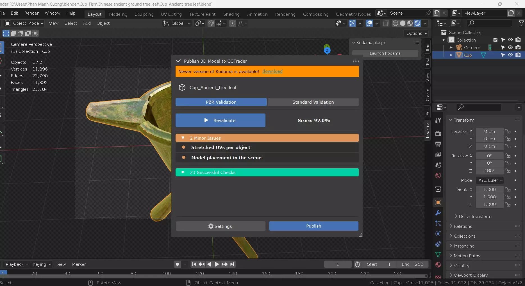Viewport: 525px width, 286px height.
Task: Open the Output properties tab icon
Action: (x=438, y=144)
